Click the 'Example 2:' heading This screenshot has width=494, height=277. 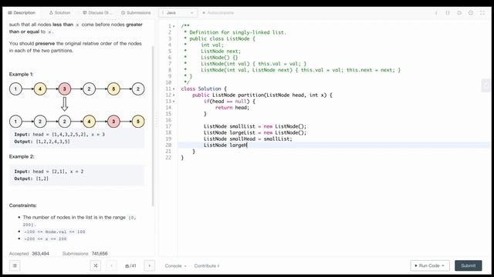point(22,156)
